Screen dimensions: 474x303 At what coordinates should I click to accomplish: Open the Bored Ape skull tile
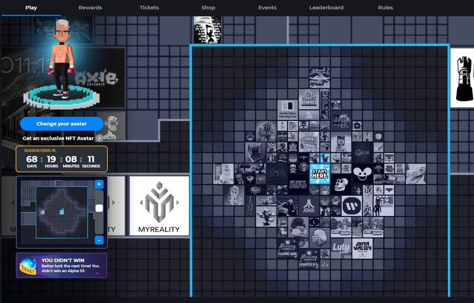click(341, 184)
